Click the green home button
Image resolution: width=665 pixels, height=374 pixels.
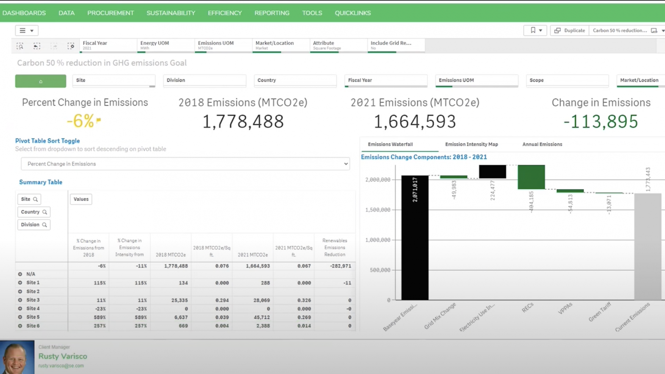pyautogui.click(x=41, y=81)
